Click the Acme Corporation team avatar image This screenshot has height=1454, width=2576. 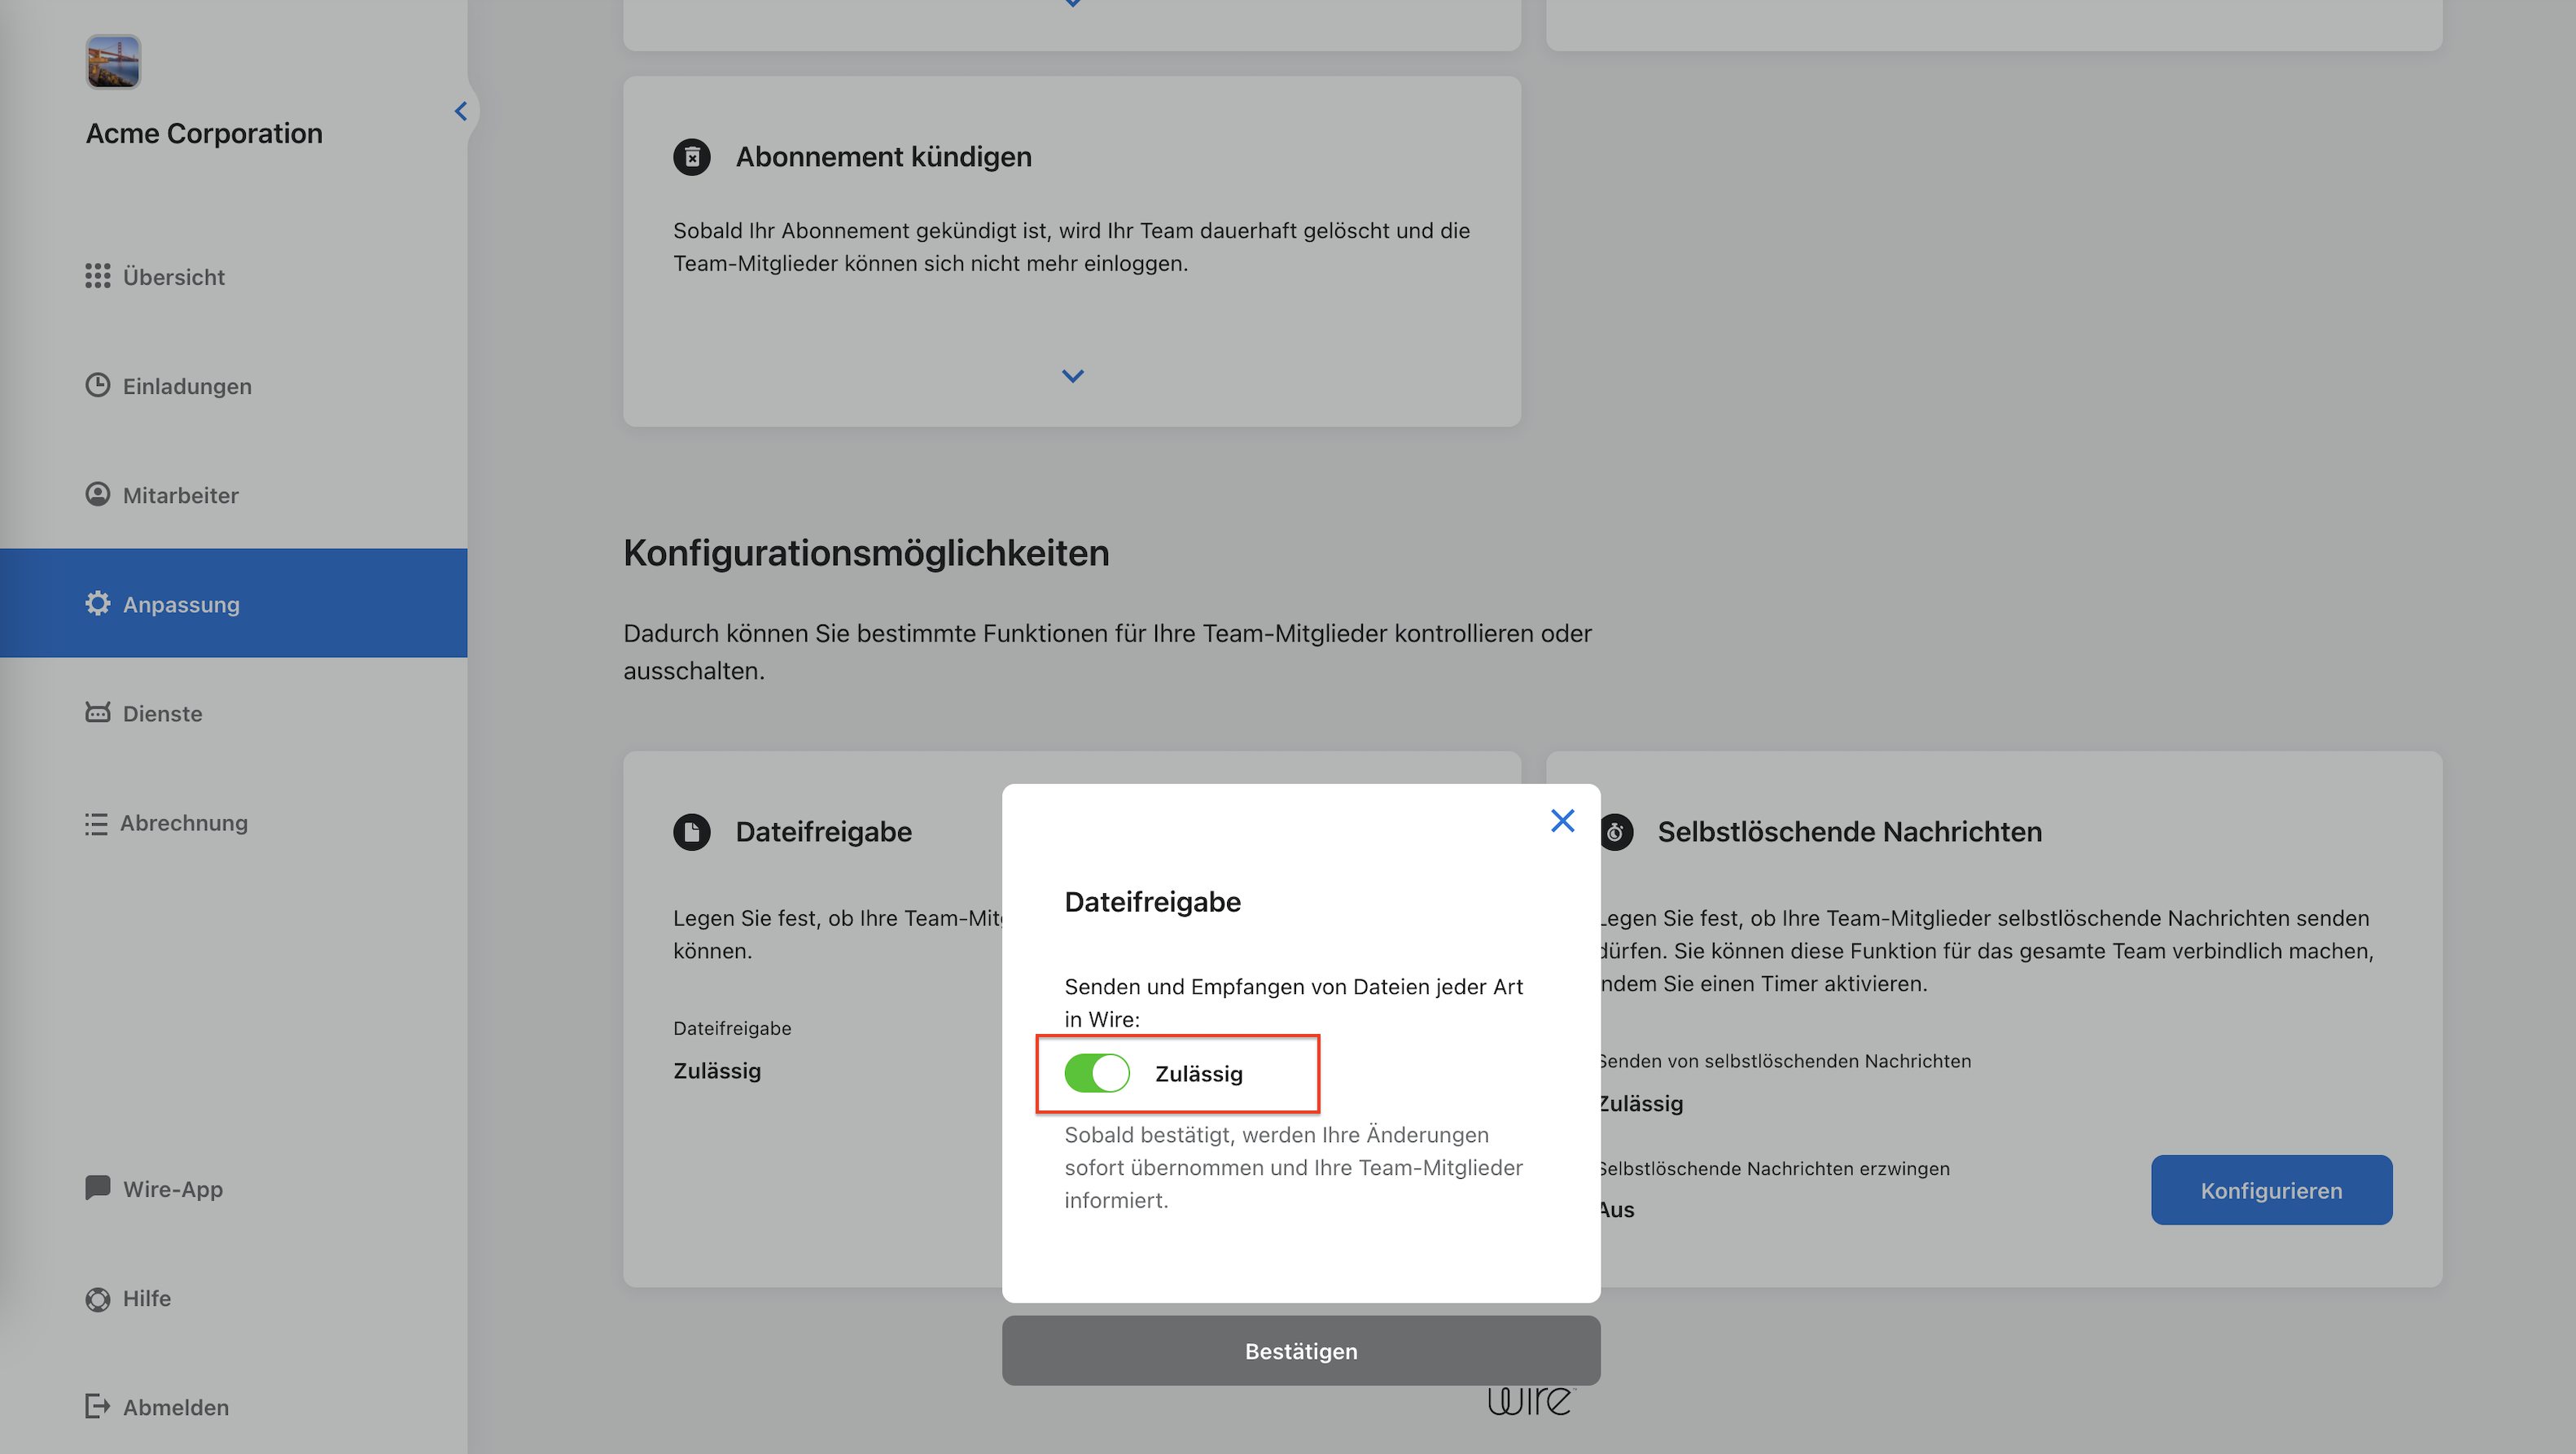coord(113,62)
